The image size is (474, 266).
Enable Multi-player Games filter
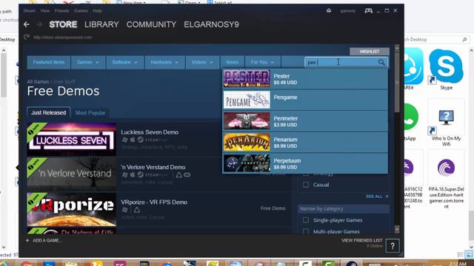(x=306, y=231)
